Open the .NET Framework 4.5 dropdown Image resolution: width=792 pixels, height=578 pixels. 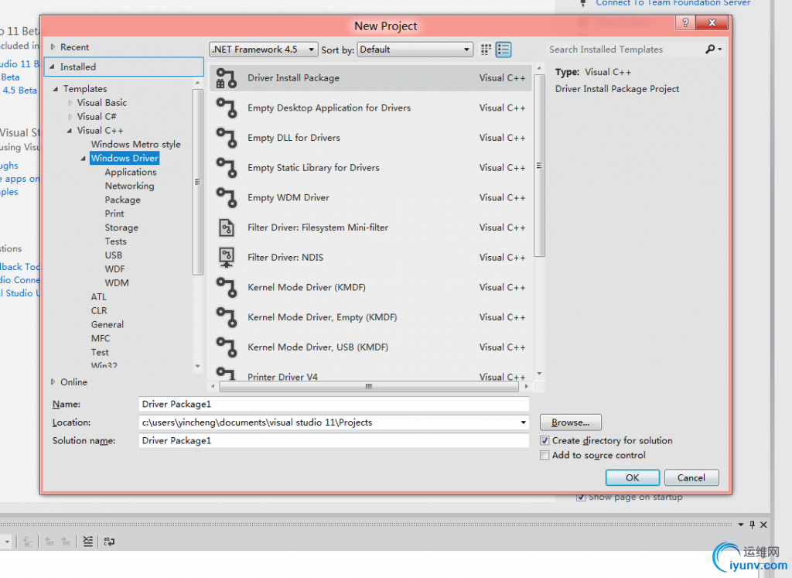[263, 50]
